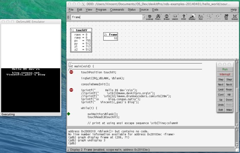Viewport: 240px width, 153px height.
Task: Click the Set toolbar icon
Action: click(x=226, y=17)
